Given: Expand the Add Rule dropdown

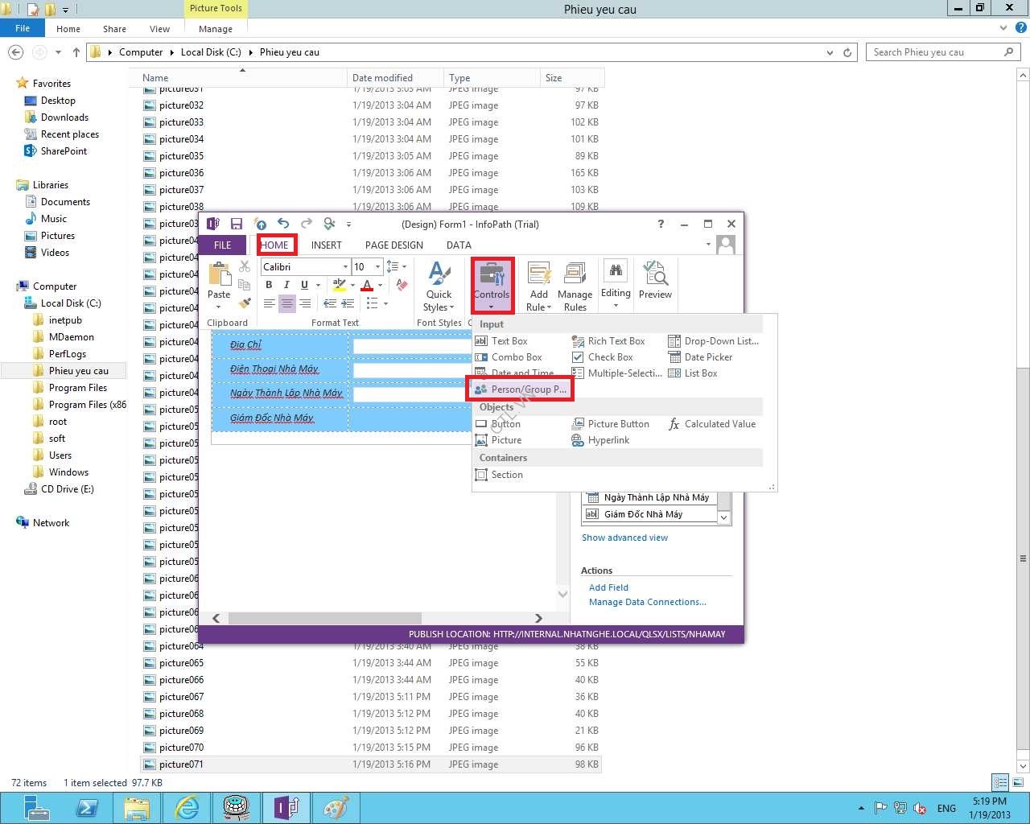Looking at the screenshot, I should (x=539, y=307).
